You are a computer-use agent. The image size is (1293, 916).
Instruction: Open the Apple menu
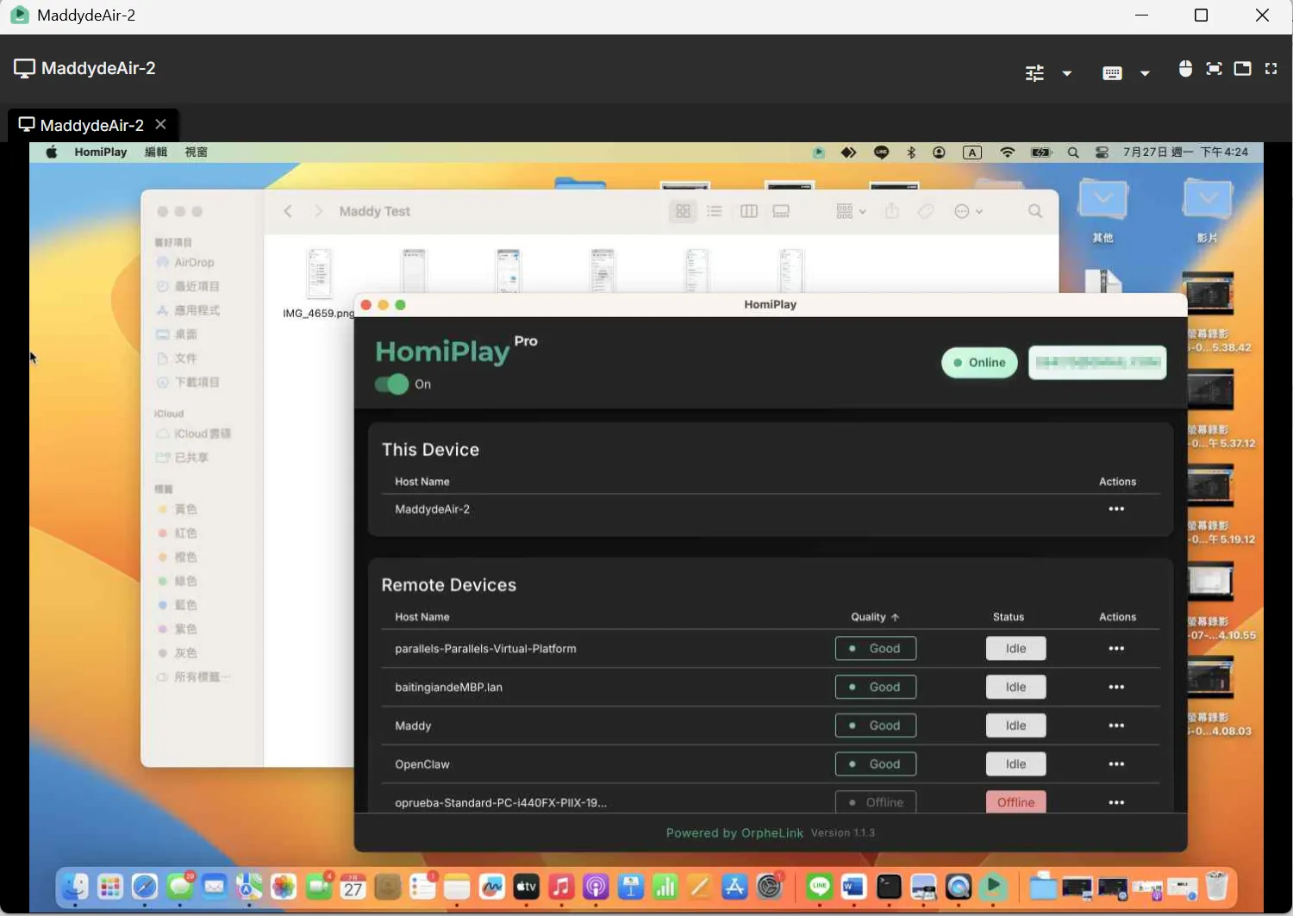52,153
